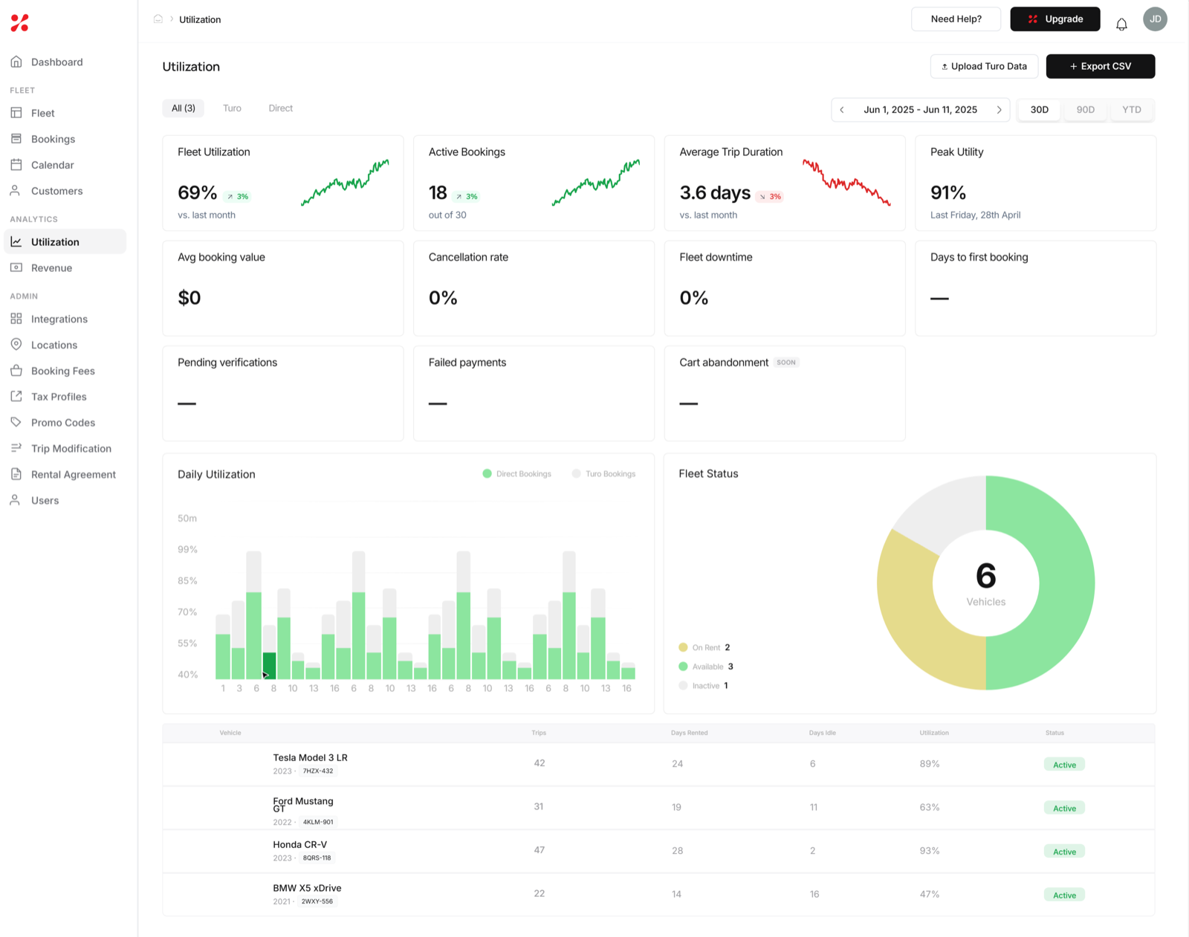Click the Customers person icon
The image size is (1189, 937).
[15, 191]
